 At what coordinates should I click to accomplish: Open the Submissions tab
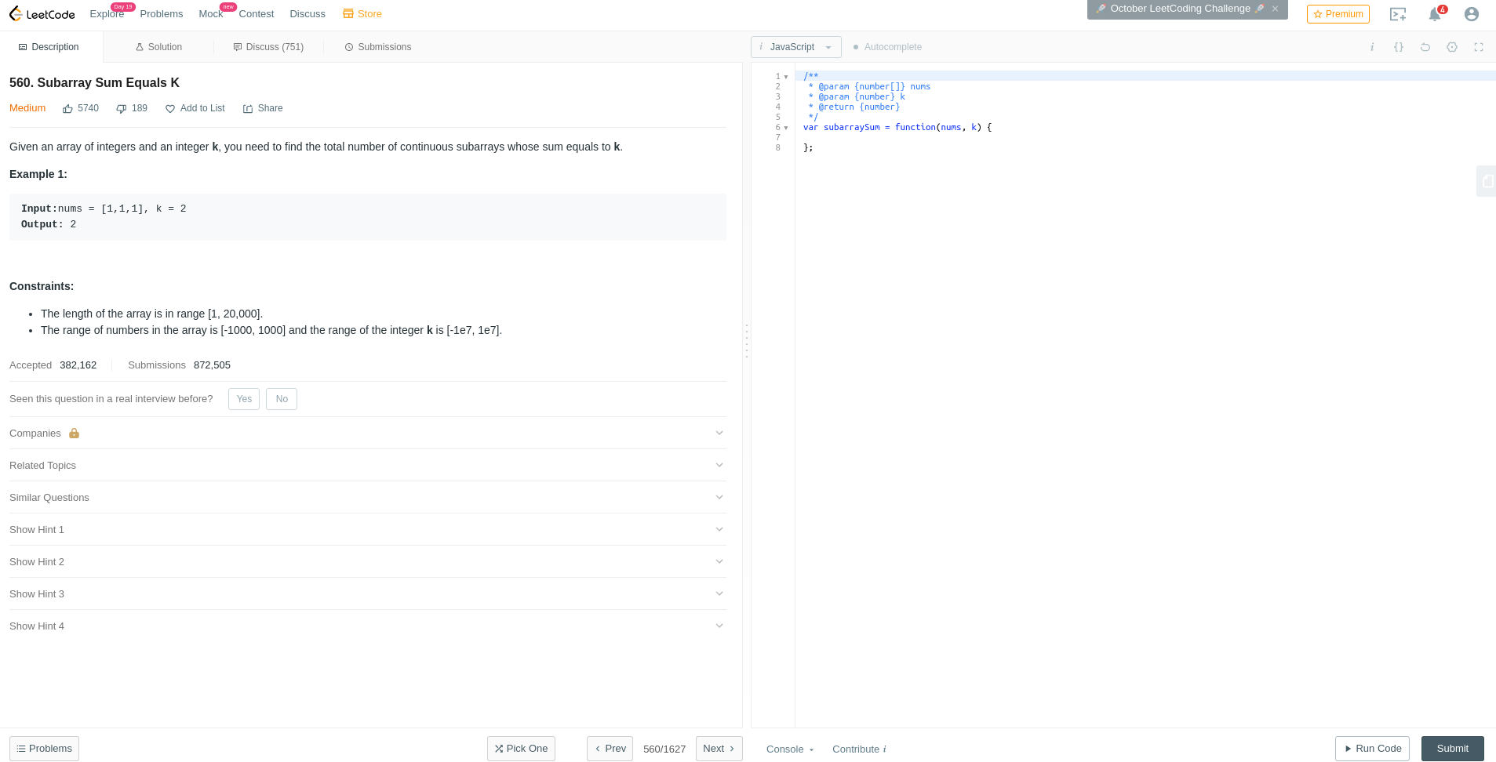tap(378, 47)
